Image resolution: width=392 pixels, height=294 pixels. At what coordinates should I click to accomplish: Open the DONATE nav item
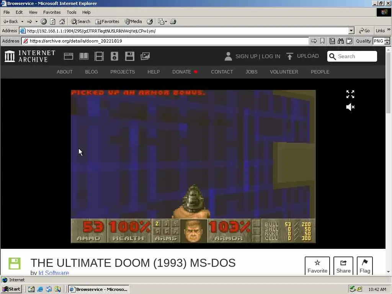[185, 72]
